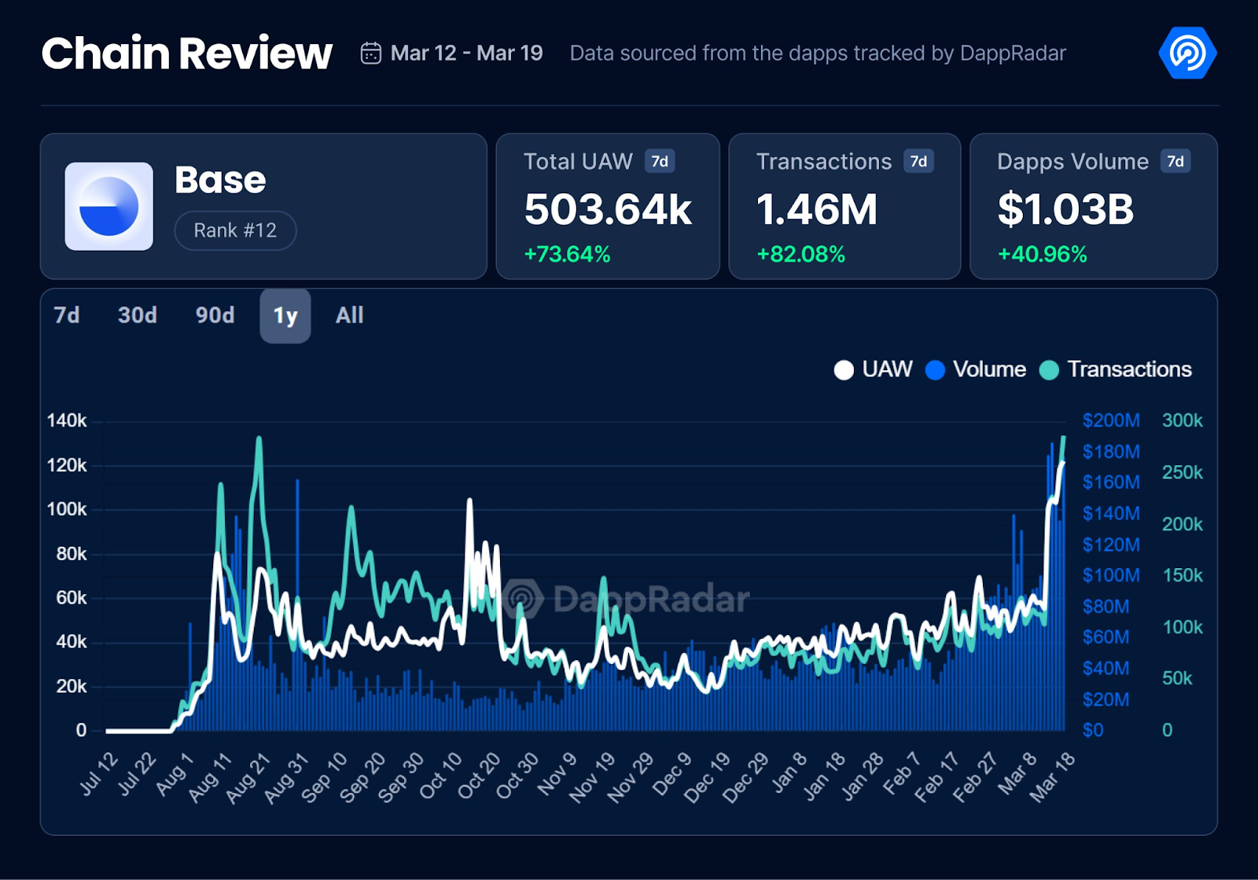The image size is (1258, 880).
Task: Click the UAW legend label
Action: (x=887, y=369)
